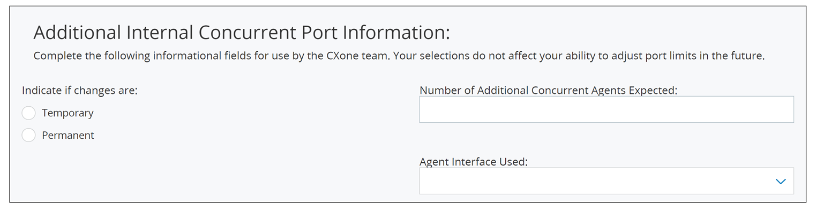Expand the agent interface combo box list
816x213 pixels.
click(607, 181)
